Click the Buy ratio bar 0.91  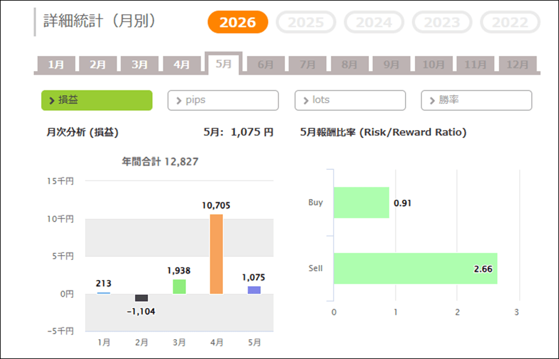pyautogui.click(x=361, y=203)
